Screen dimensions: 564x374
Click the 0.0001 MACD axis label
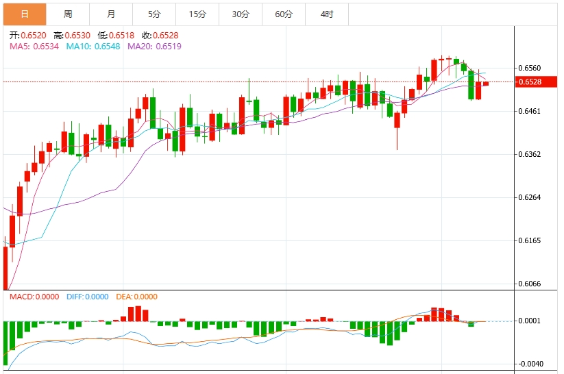[530, 321]
